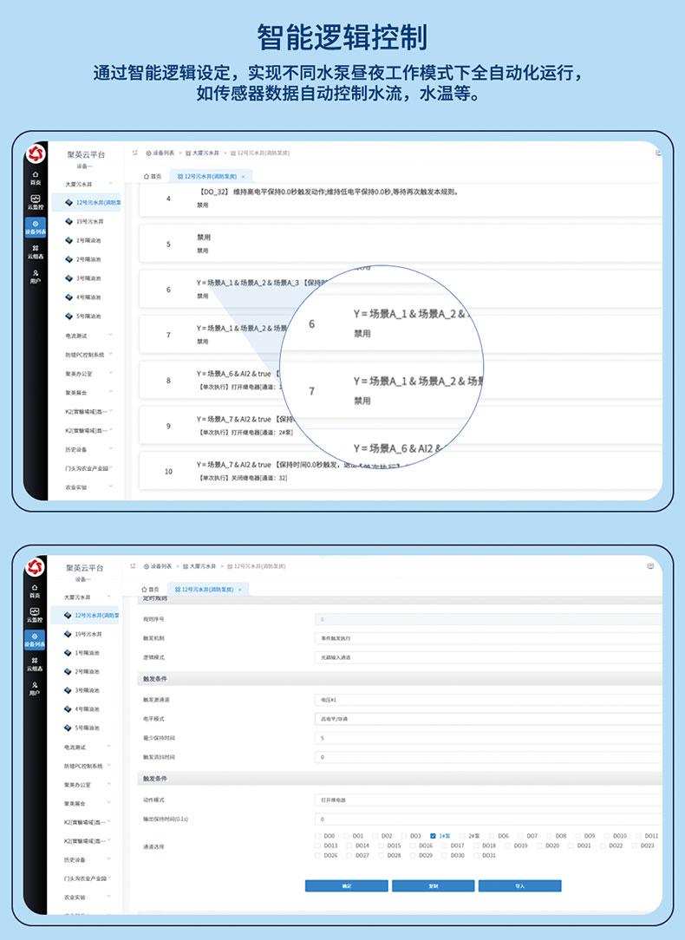Click device icon beside 4号隔油池, lower screenshot

coord(68,709)
